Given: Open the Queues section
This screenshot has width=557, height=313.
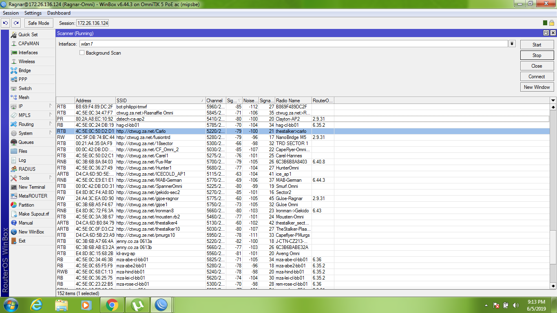Looking at the screenshot, I should [26, 142].
